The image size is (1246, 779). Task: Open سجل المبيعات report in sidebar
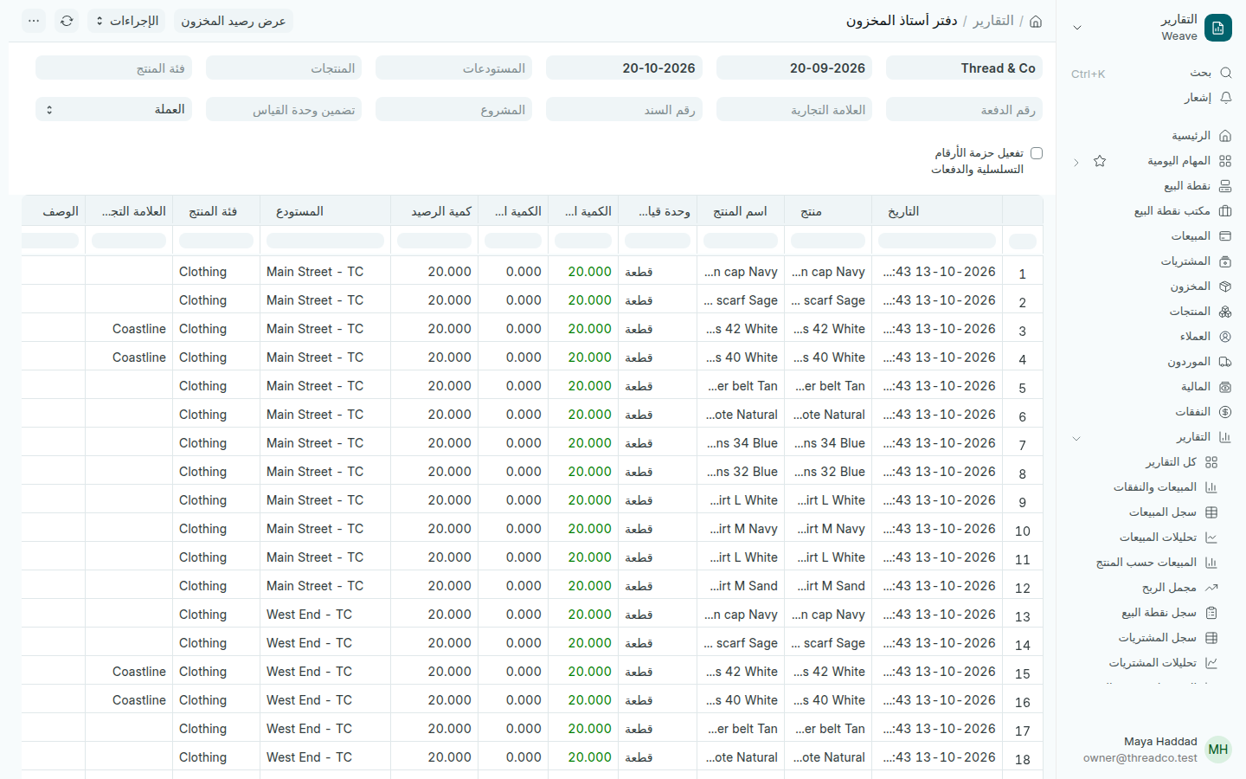[1161, 512]
